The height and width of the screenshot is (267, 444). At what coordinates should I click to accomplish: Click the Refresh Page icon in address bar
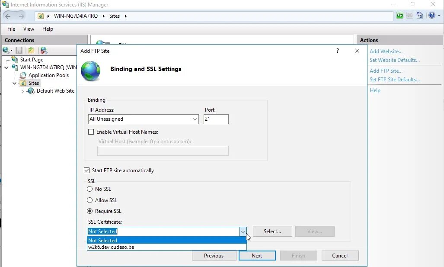400,15
